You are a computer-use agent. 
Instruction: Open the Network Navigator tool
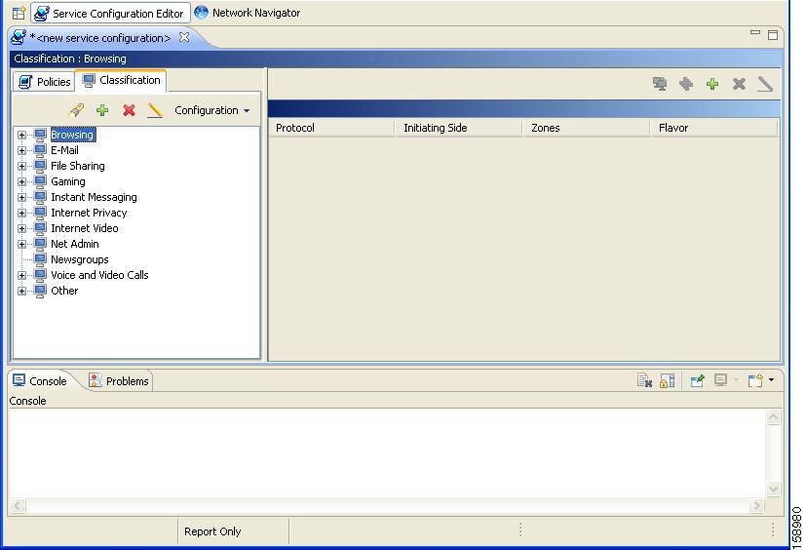point(248,13)
